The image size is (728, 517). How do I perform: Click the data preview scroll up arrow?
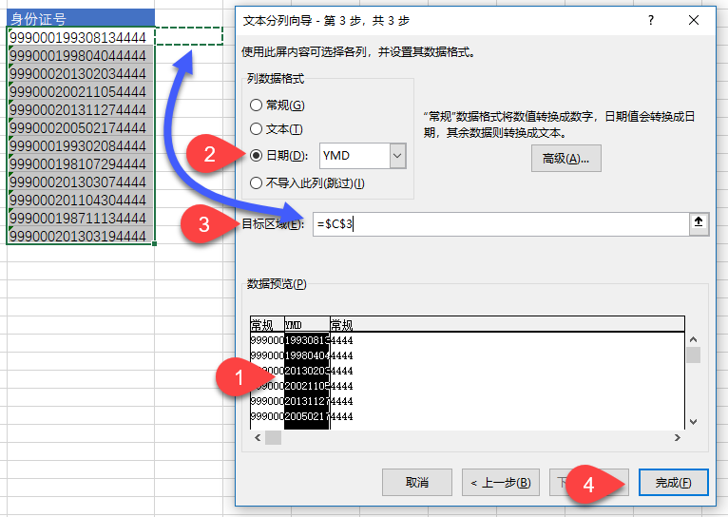(x=693, y=339)
